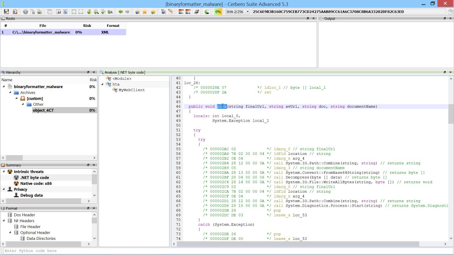454x255 pixels.
Task: Click the second colored layout icon
Action: (x=188, y=12)
